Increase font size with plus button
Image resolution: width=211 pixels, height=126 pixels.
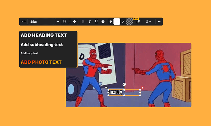tap(74, 22)
